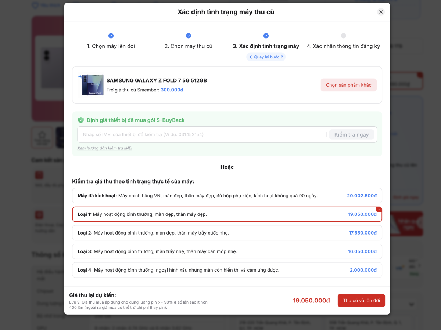
Task: Click the Smember subsidy value 300.000đ
Action: 172,90
